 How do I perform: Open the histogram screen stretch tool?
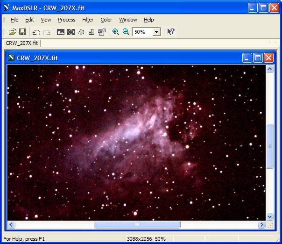point(61,32)
